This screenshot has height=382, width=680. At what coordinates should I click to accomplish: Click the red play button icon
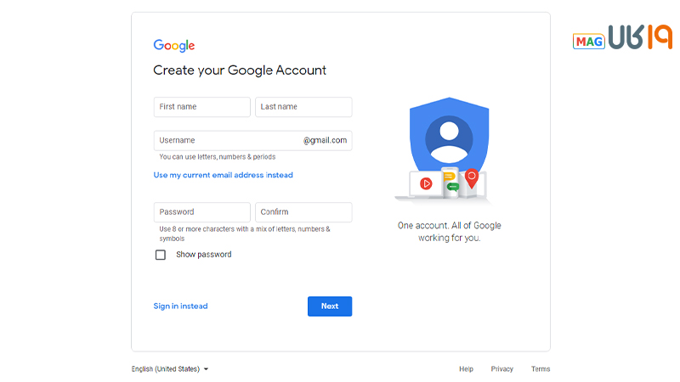click(x=425, y=183)
